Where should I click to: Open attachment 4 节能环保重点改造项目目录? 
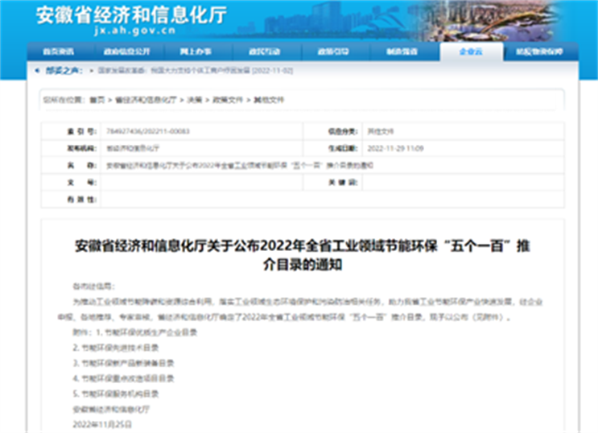(x=119, y=377)
